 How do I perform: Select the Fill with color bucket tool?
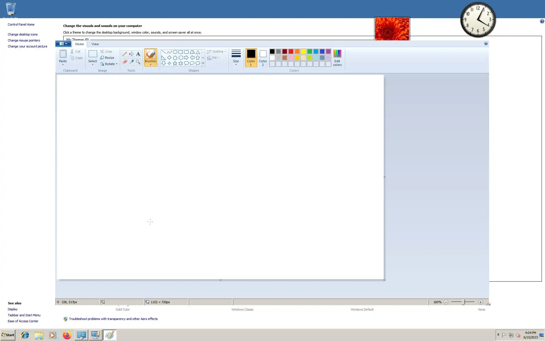(131, 54)
